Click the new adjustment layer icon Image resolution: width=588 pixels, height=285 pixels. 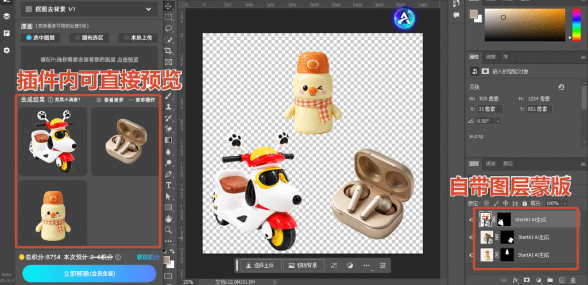(x=539, y=280)
